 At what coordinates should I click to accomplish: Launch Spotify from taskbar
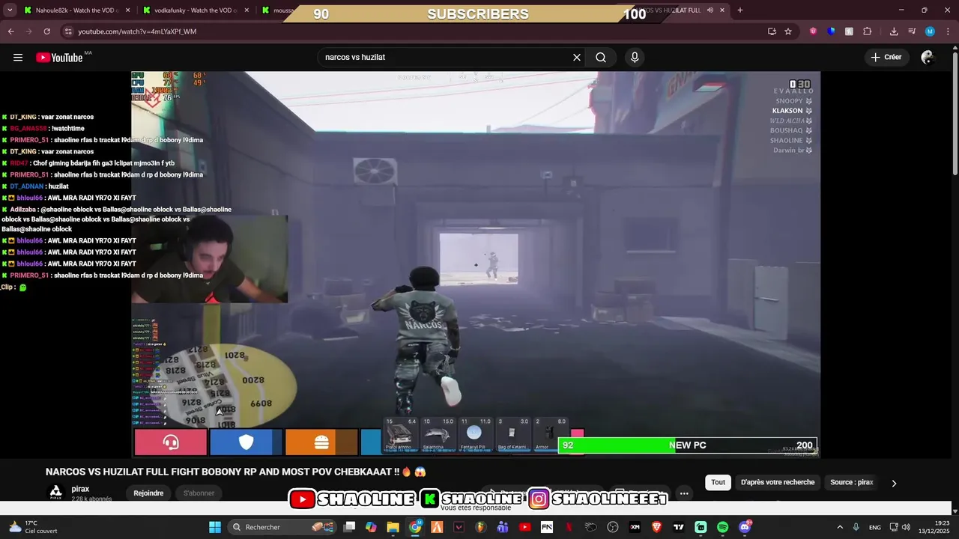click(x=722, y=527)
